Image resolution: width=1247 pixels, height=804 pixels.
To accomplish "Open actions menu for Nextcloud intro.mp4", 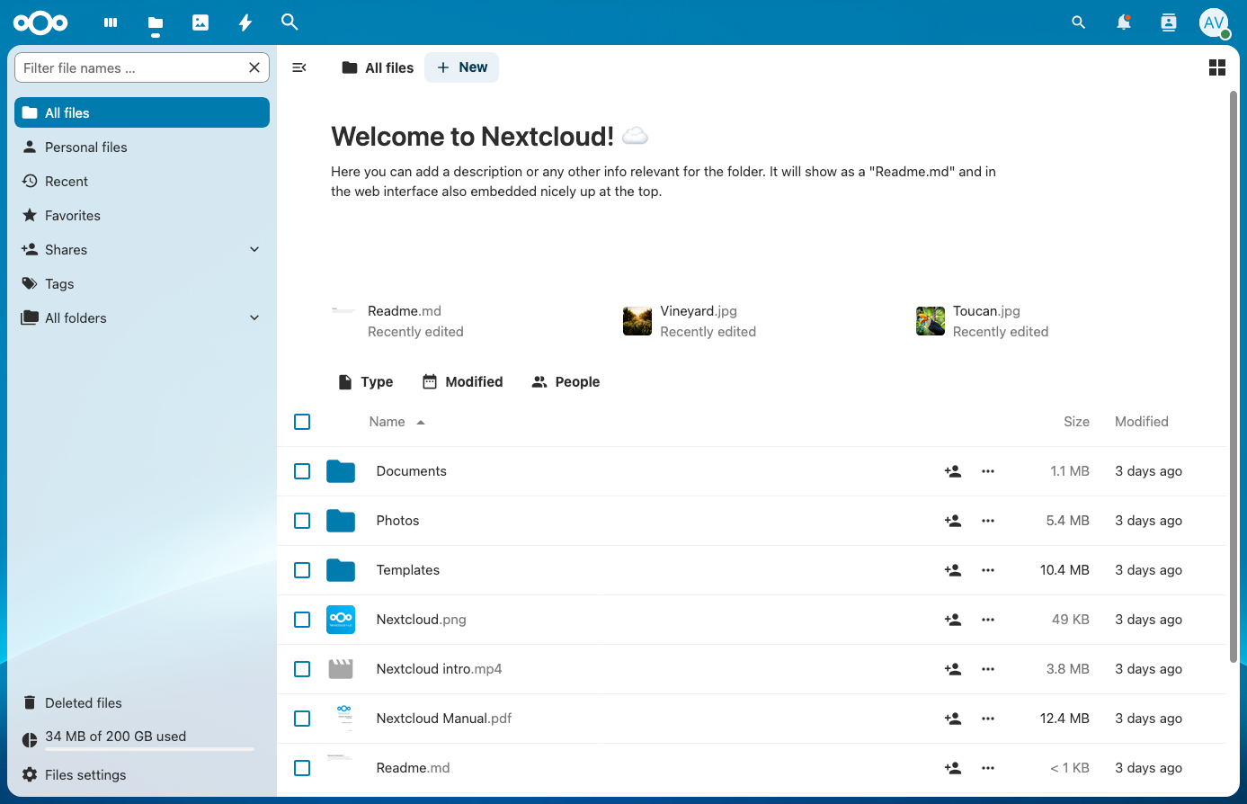I will [x=988, y=669].
